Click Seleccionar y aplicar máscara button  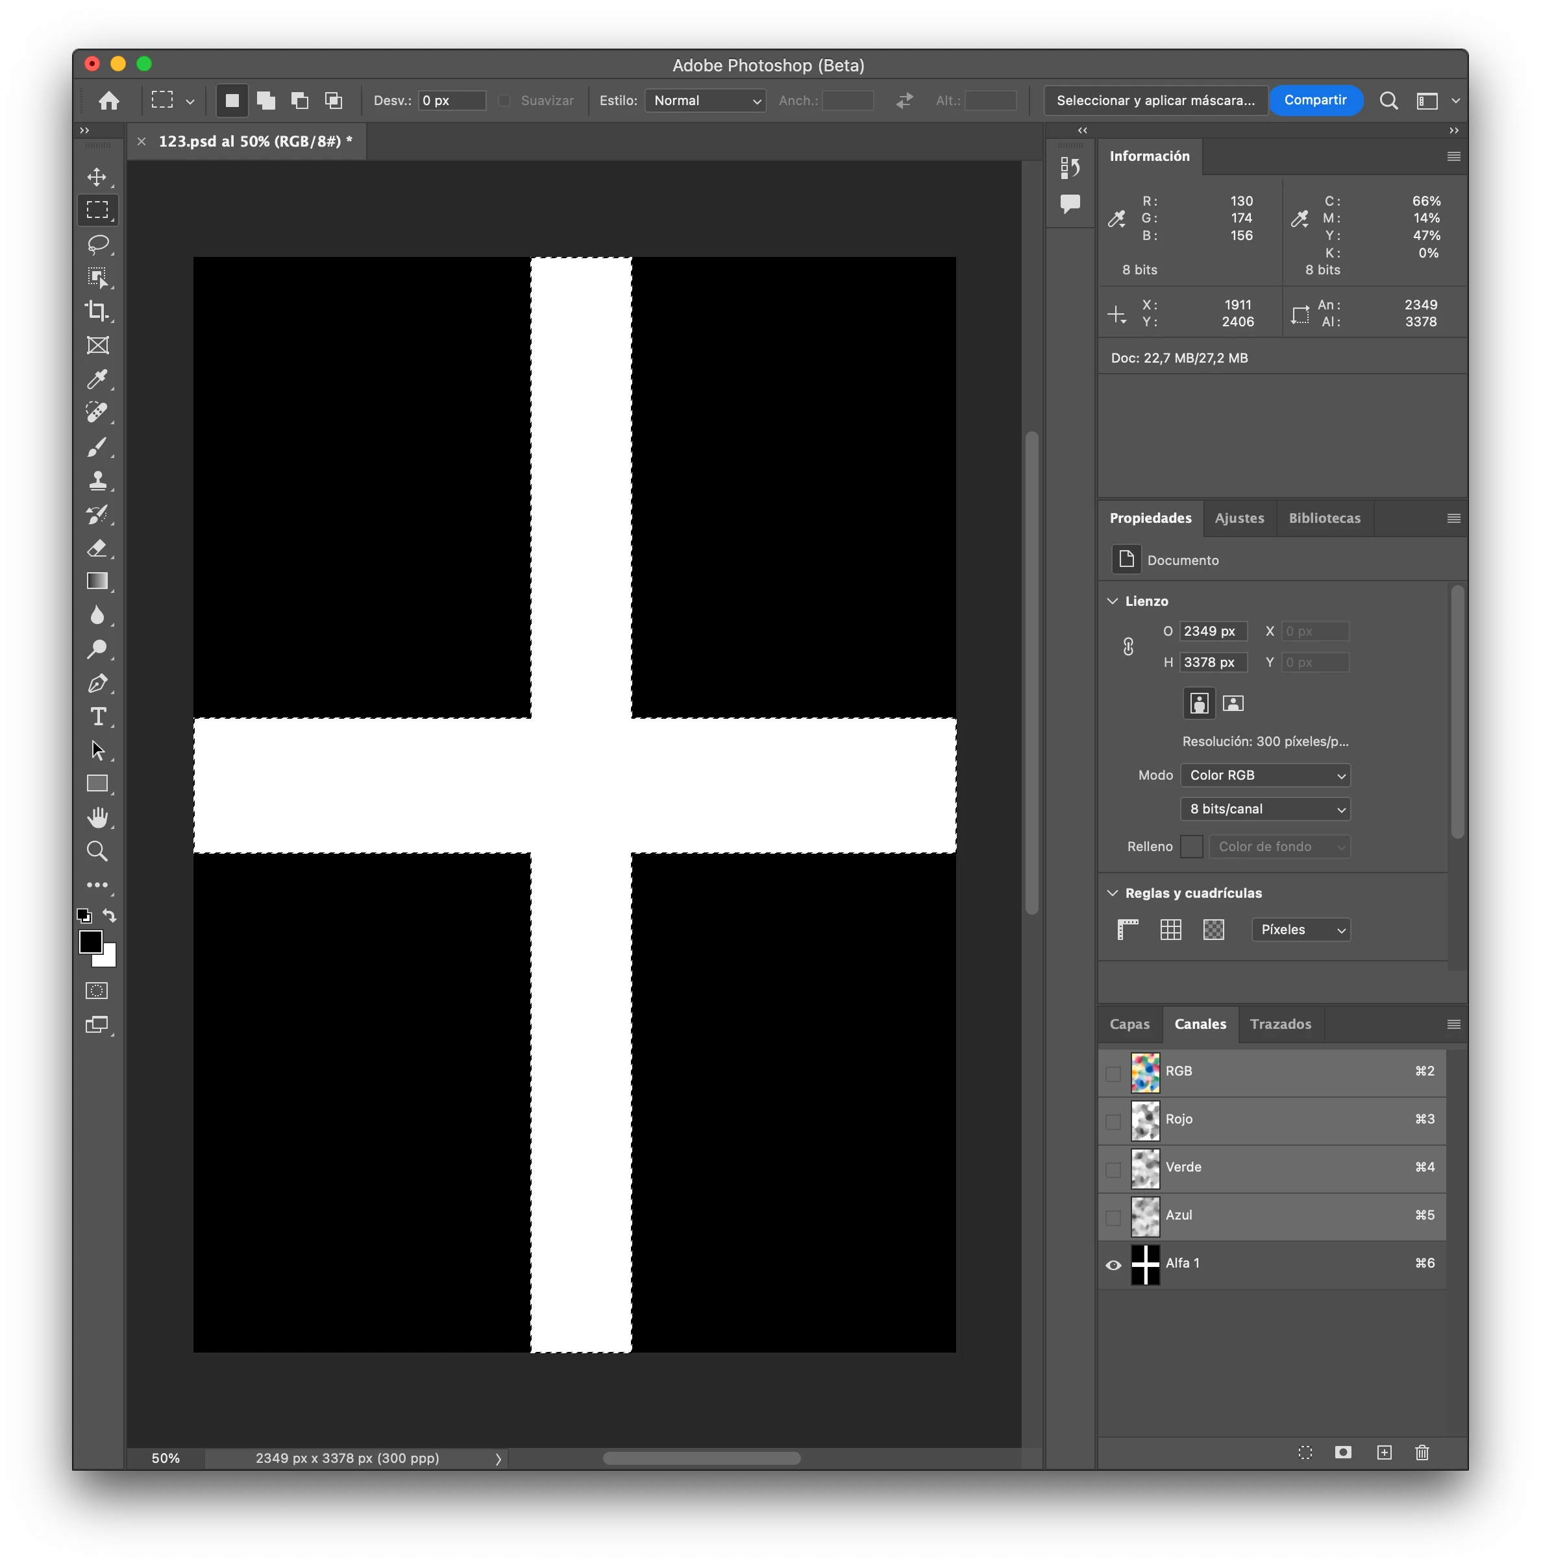coord(1155,101)
